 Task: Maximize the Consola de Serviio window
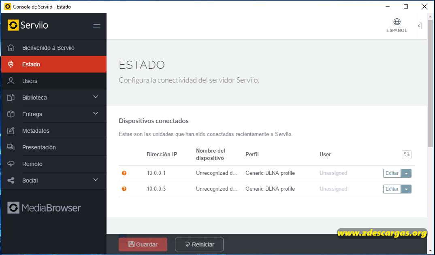[x=405, y=6]
